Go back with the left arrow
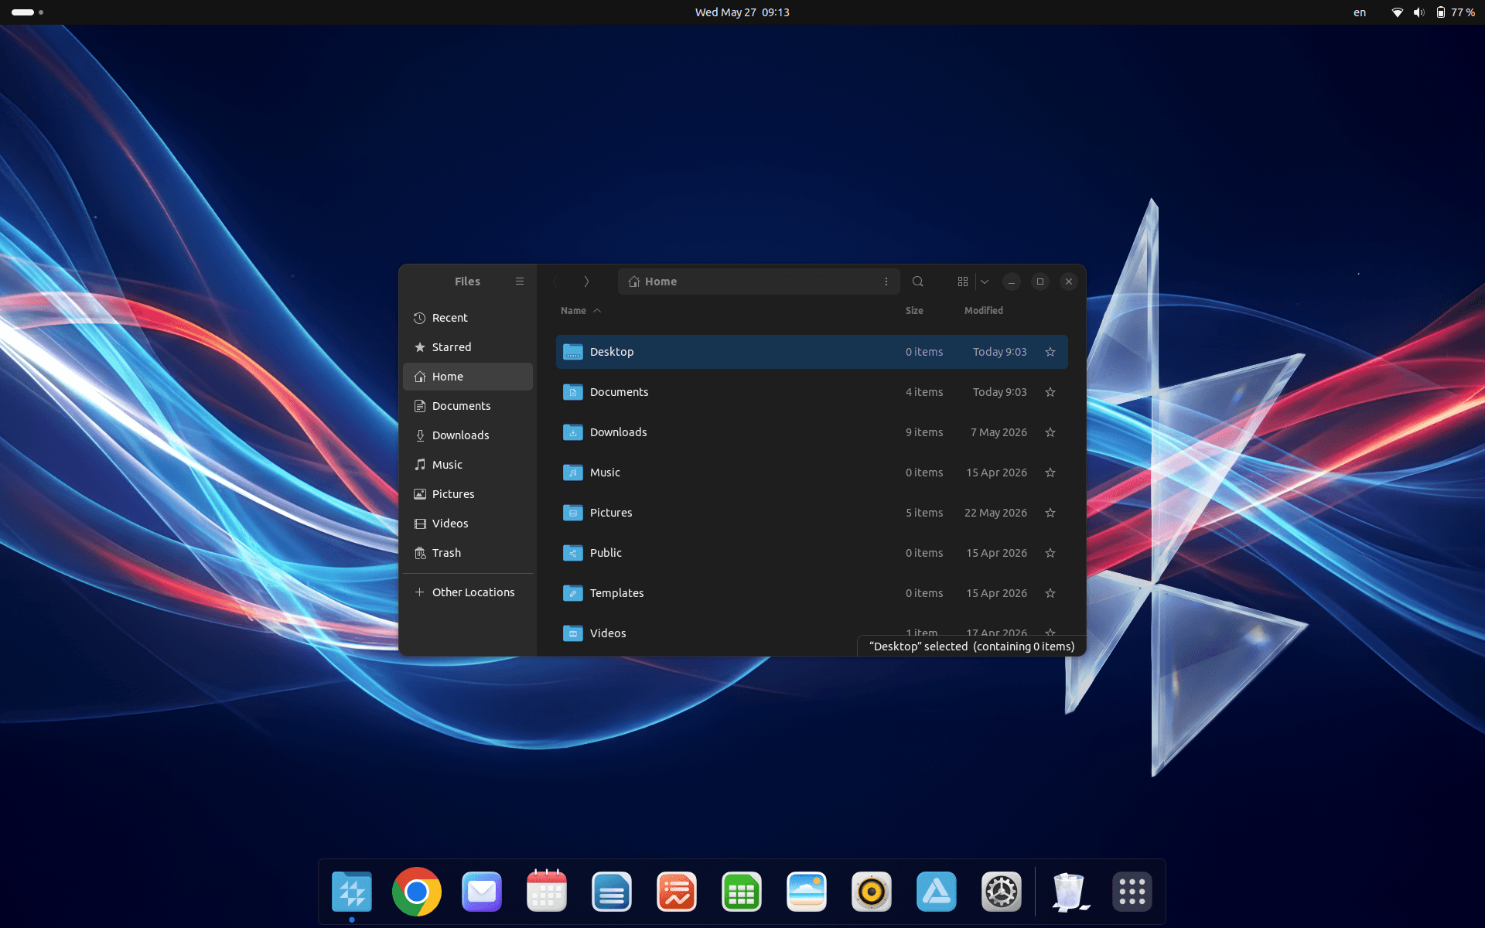The image size is (1485, 928). 555,281
